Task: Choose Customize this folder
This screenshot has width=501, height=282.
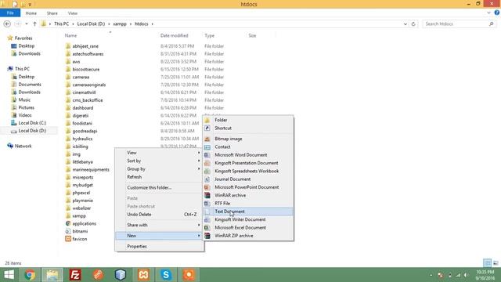Action: pyautogui.click(x=159, y=188)
